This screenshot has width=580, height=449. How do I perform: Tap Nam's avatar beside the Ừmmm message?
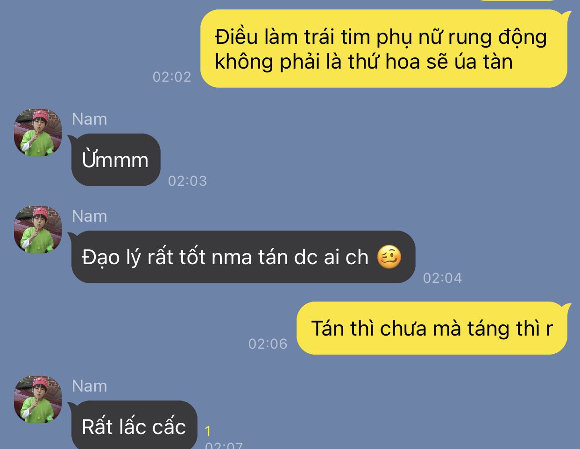click(x=38, y=133)
